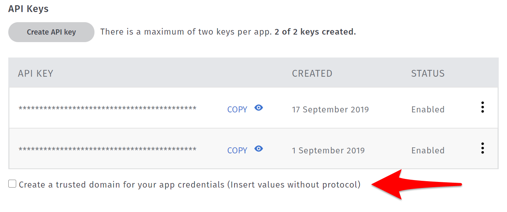The height and width of the screenshot is (212, 507).
Task: Select the masked key in the first row
Action: click(108, 109)
